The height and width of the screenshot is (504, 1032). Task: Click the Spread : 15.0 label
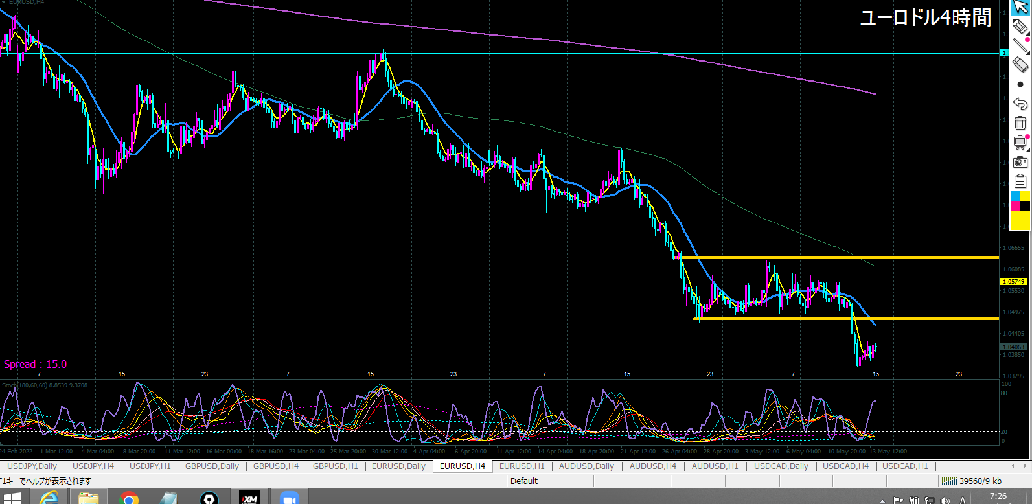(35, 364)
